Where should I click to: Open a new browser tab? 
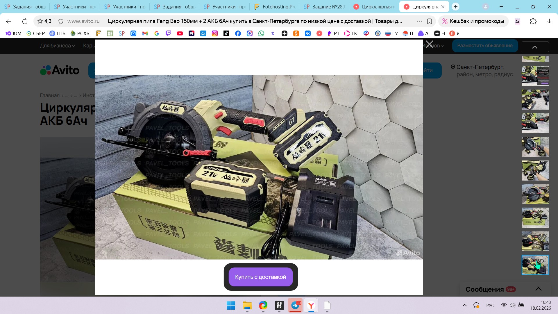tap(455, 7)
